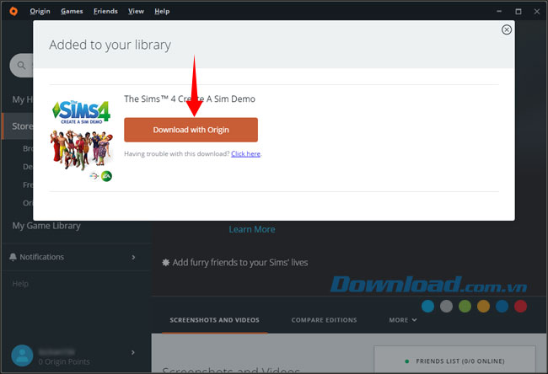The image size is (548, 374).
Task: Open Help in the sidebar
Action: click(x=20, y=284)
